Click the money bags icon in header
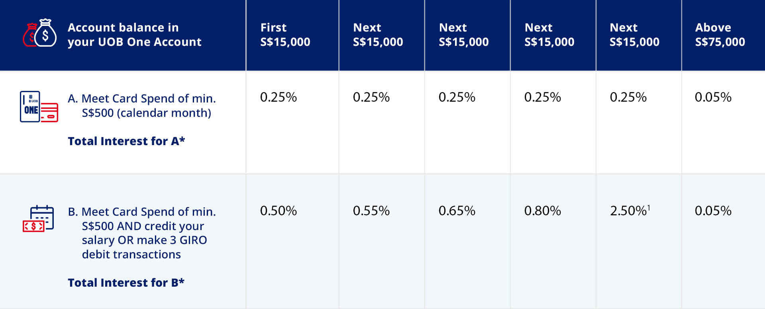765x309 pixels. [x=40, y=33]
